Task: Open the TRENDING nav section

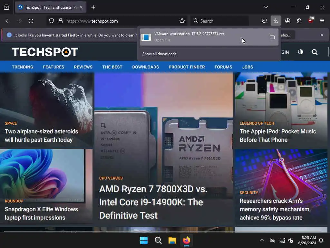Action: pyautogui.click(x=23, y=67)
